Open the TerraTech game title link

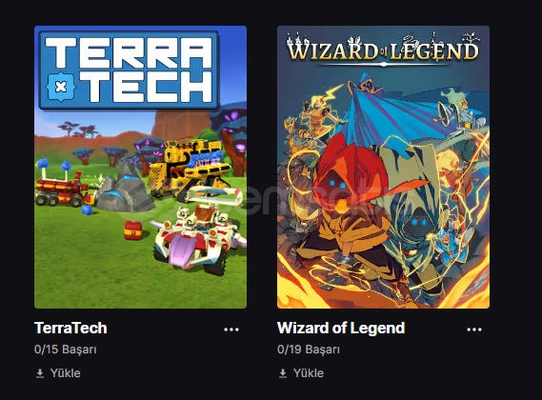coord(70,328)
